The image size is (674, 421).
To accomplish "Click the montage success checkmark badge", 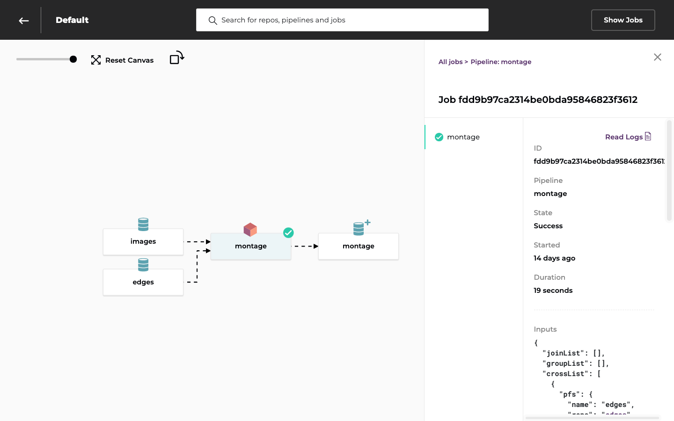I will (288, 232).
